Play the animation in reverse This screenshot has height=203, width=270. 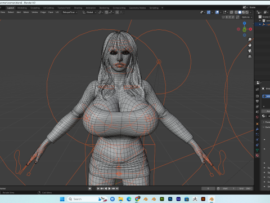106,188
